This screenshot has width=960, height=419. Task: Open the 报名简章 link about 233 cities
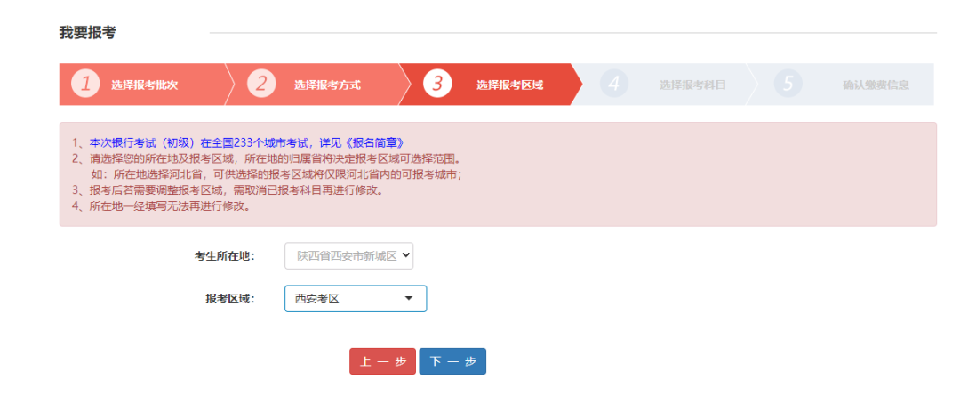click(x=247, y=142)
